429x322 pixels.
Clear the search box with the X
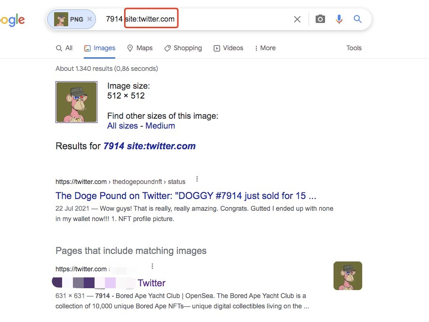point(297,19)
